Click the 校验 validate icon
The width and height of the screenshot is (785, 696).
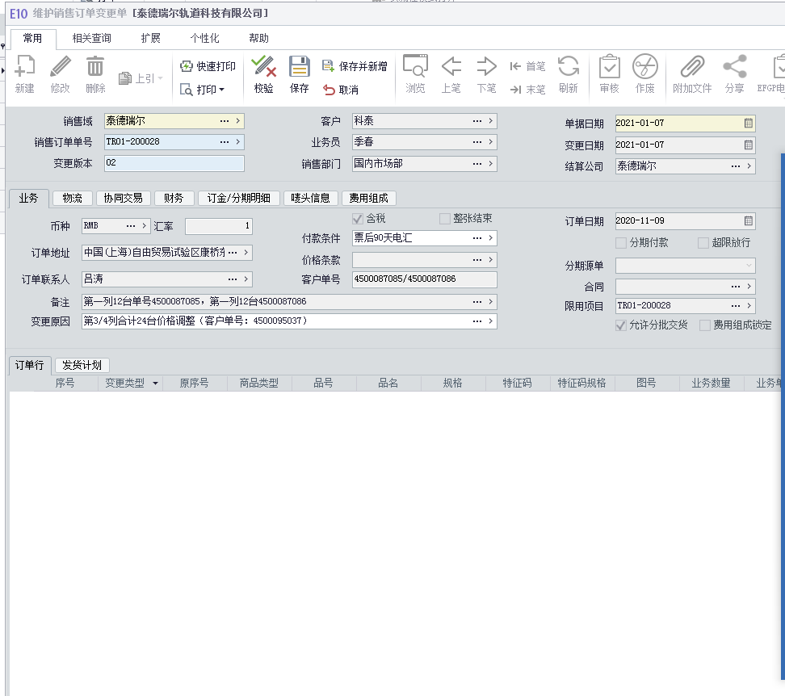(263, 66)
